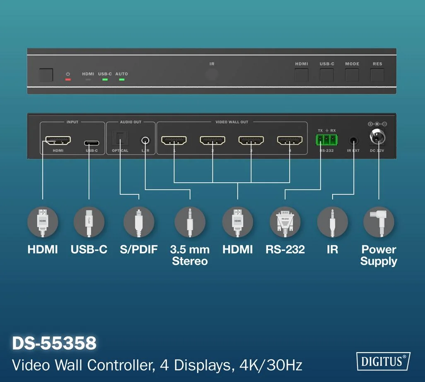The image size is (425, 382).
Task: Click the S/PDIF optical cable icon
Action: (x=139, y=222)
